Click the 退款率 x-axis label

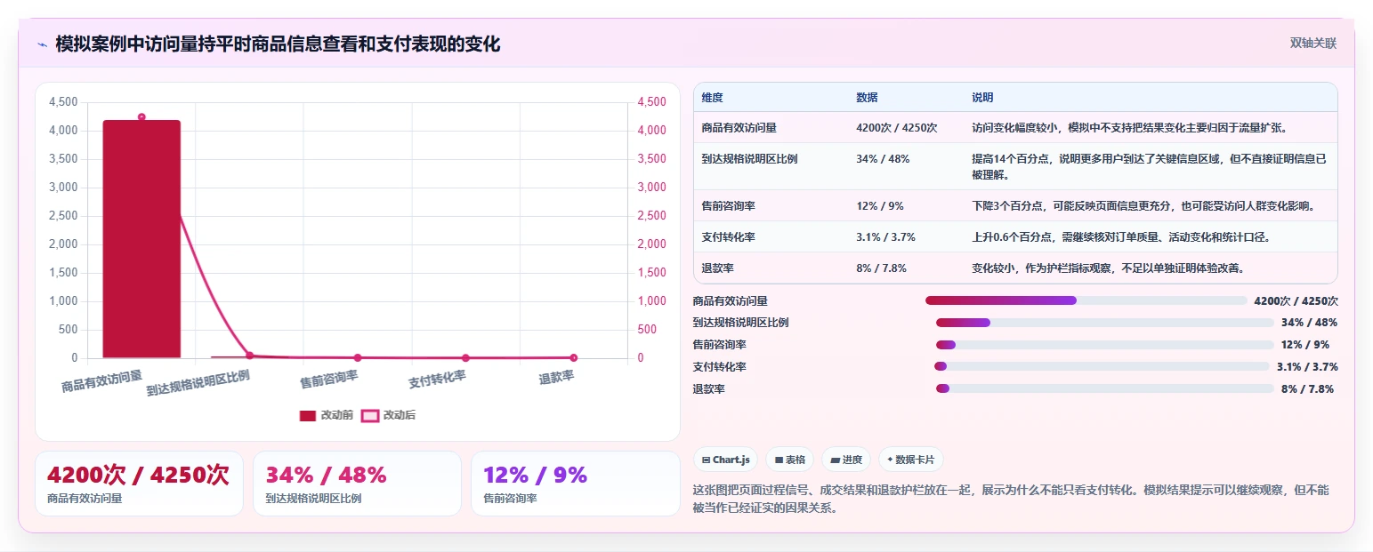click(556, 377)
